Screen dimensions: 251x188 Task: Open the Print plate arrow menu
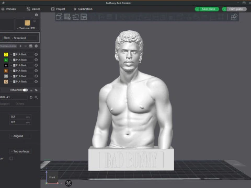point(224,9)
